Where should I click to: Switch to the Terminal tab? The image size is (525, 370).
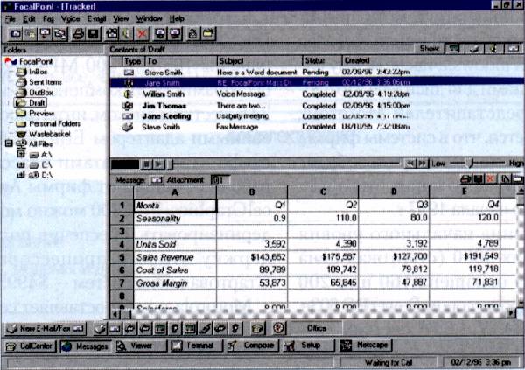tap(197, 346)
